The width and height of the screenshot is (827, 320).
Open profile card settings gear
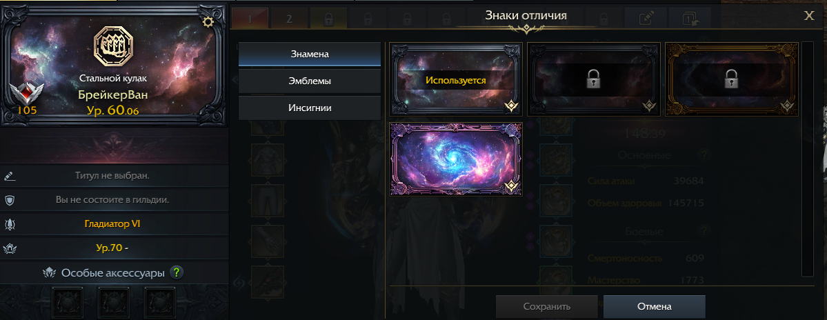[208, 21]
